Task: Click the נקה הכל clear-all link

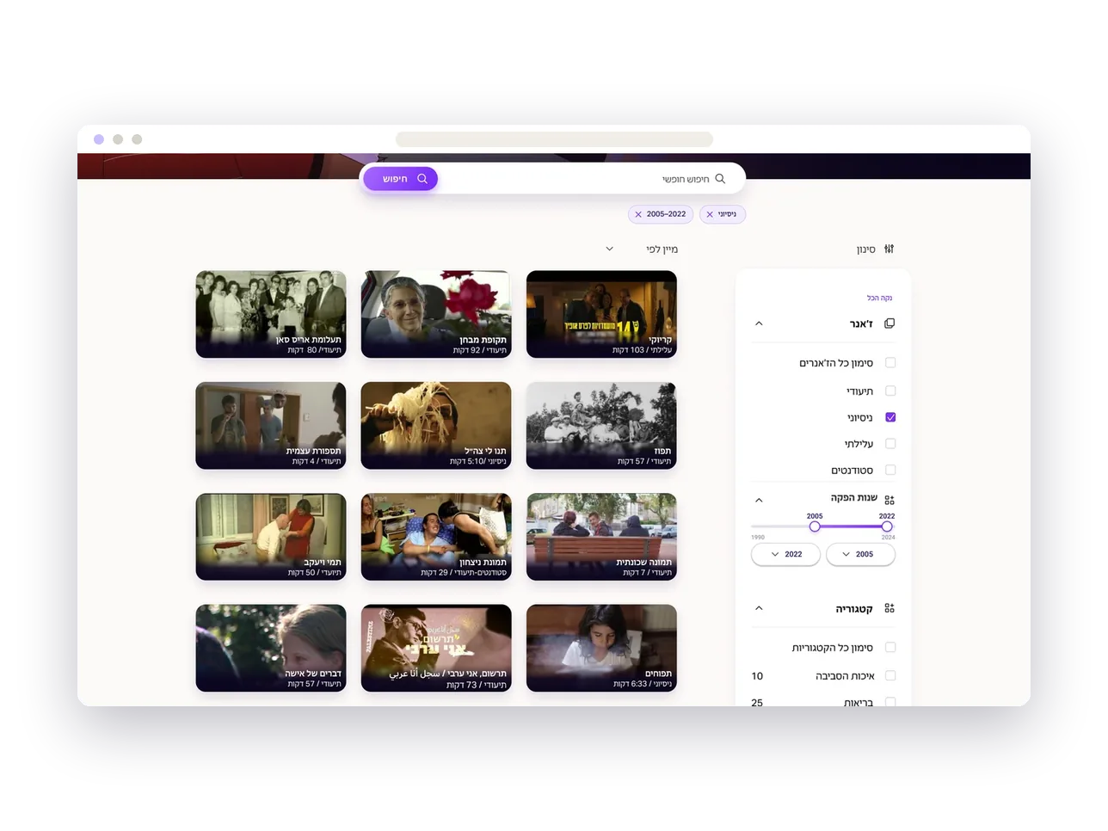Action: [x=879, y=299]
